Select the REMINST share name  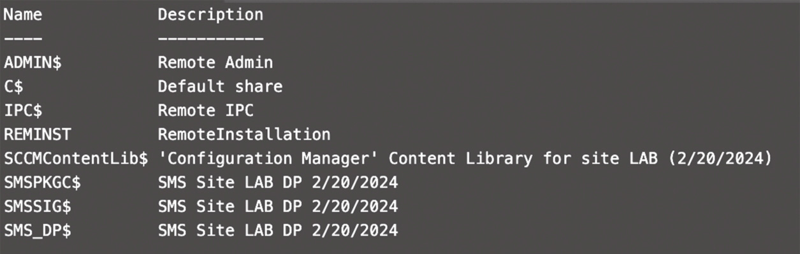click(37, 134)
